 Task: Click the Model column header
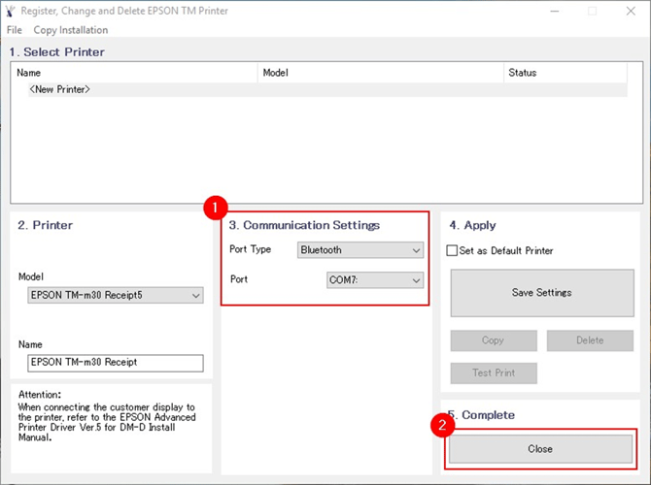point(381,73)
